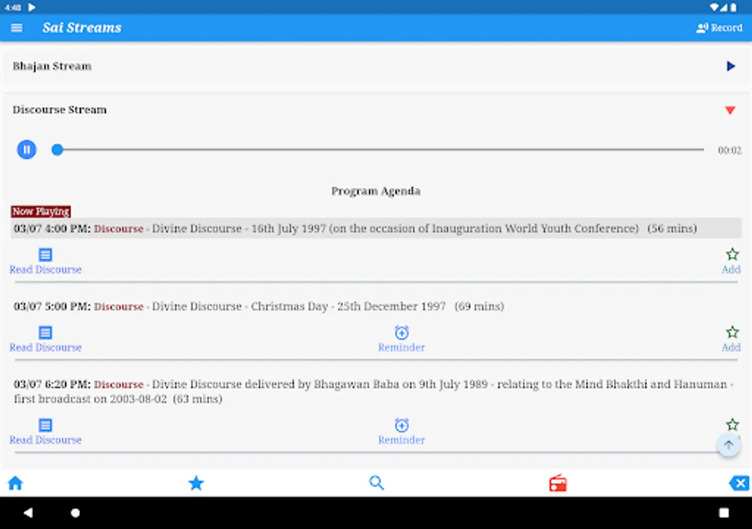Set Reminder for Christmas Day discourse
The image size is (752, 529).
(x=401, y=333)
